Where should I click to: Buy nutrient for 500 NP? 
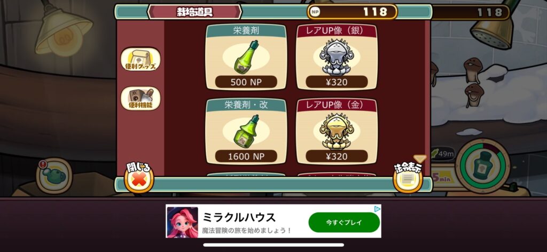pos(246,82)
